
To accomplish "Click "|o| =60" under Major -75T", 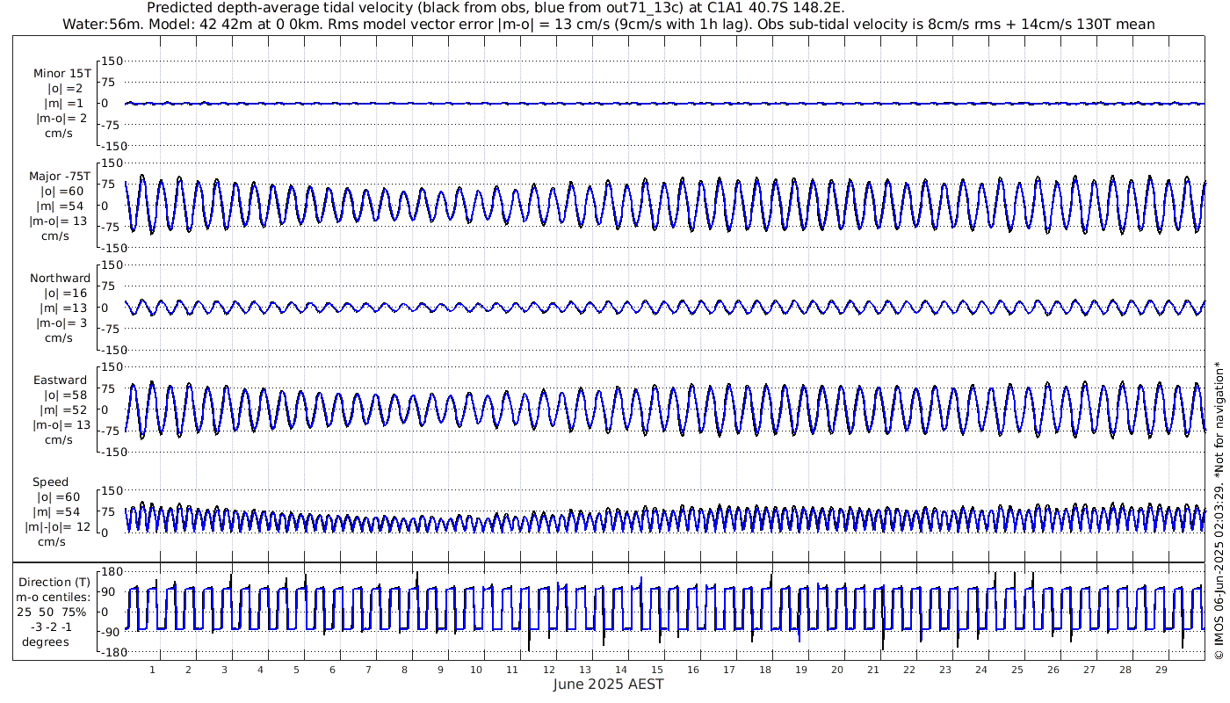I will [x=61, y=191].
